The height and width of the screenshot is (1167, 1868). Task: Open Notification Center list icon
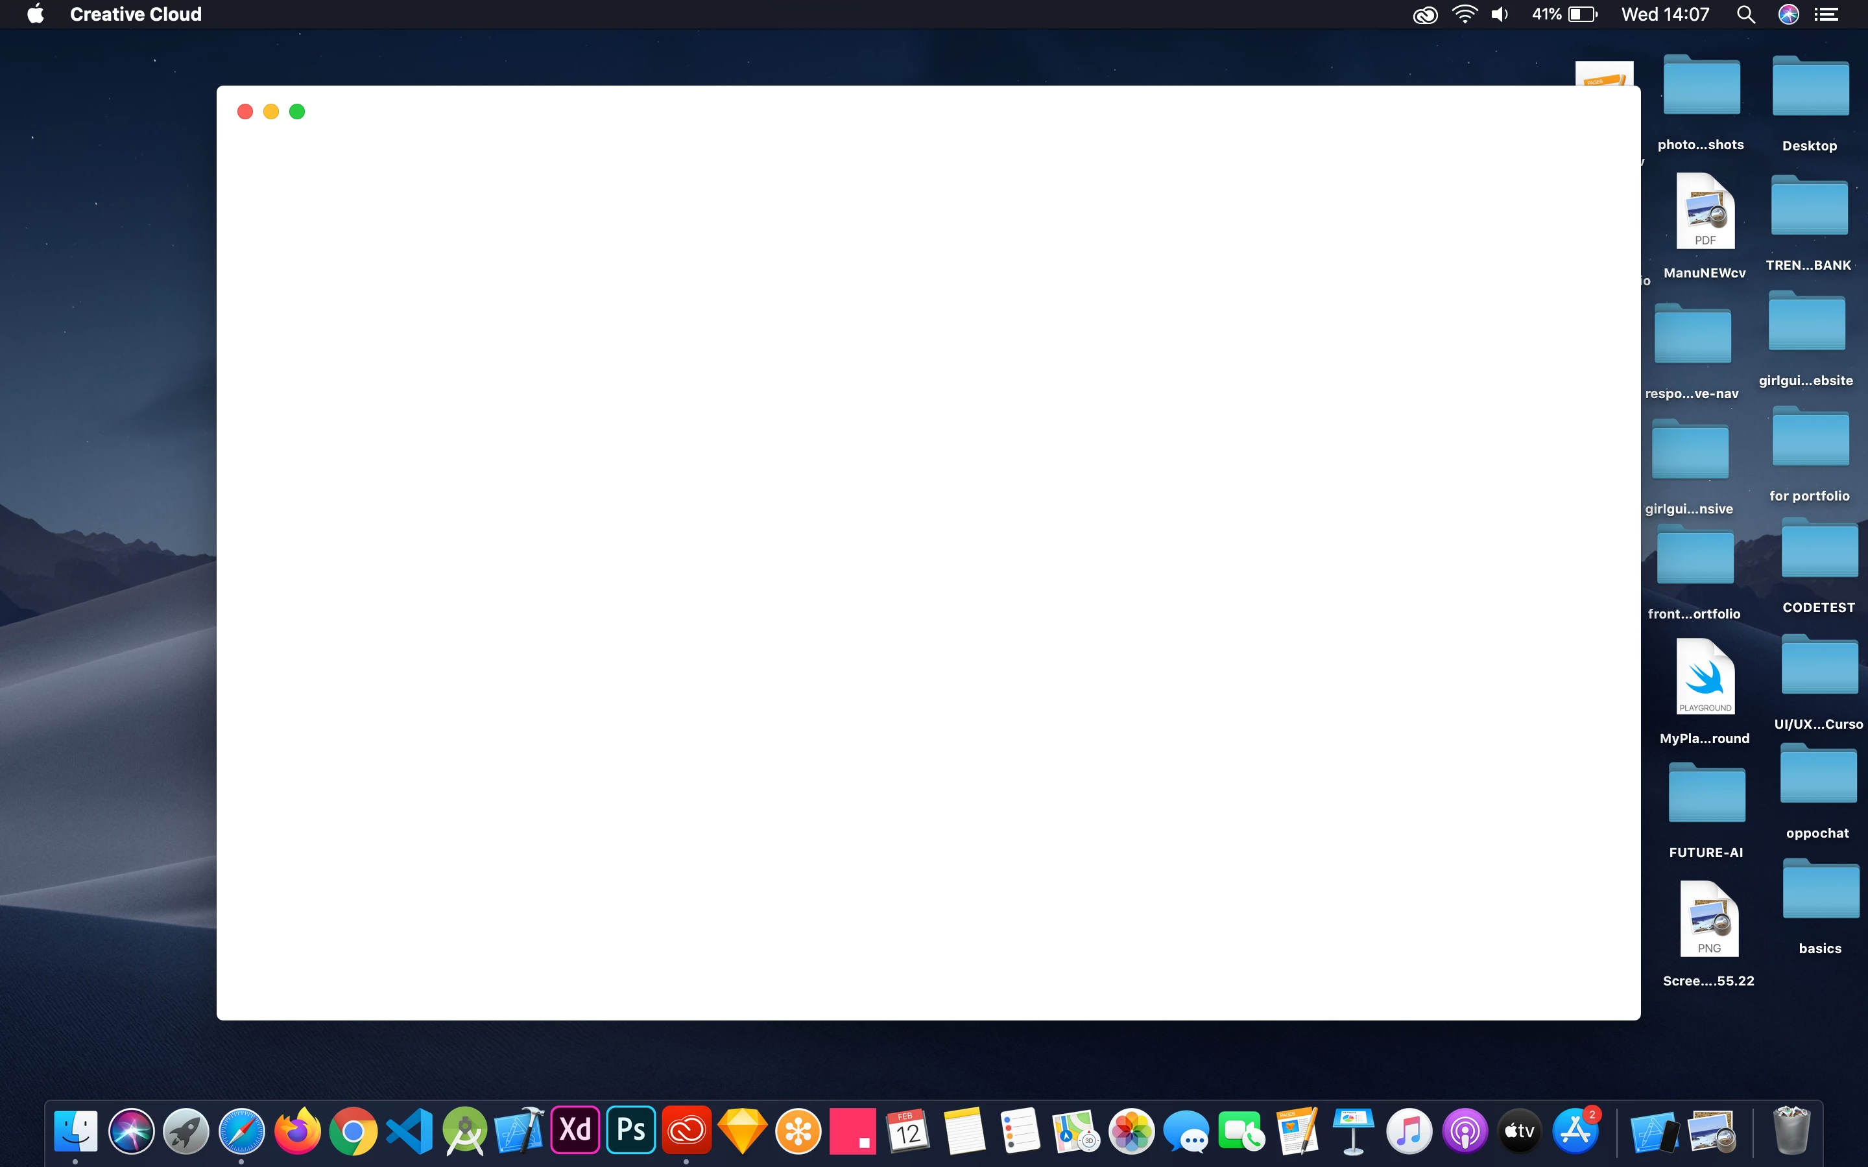pyautogui.click(x=1826, y=15)
